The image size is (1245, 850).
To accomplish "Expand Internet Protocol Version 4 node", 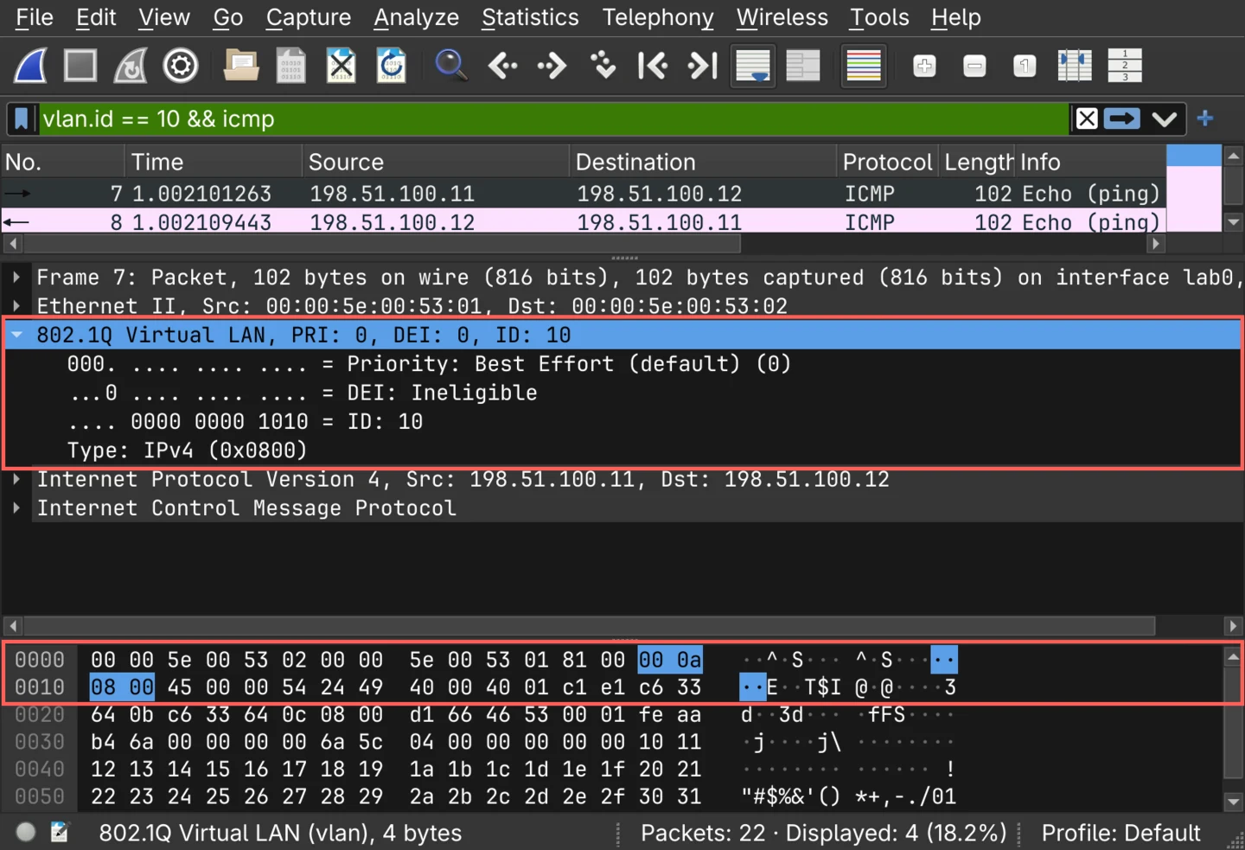I will 16,479.
